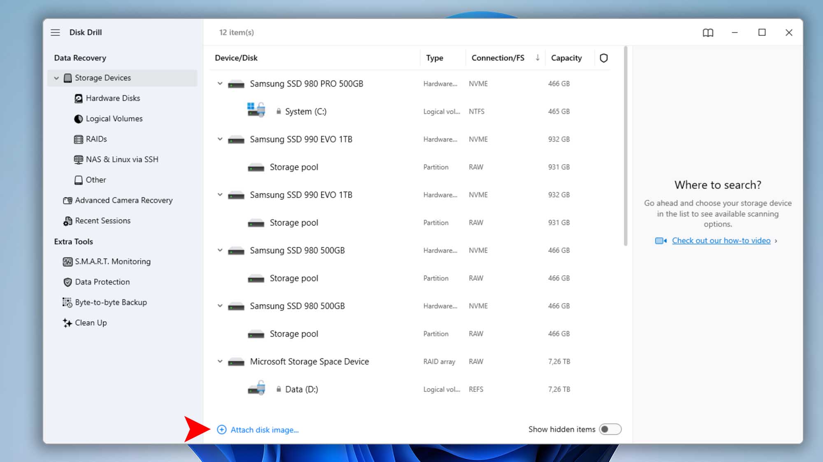Select the Microsoft Storage Space Device name
The image size is (823, 462).
[x=309, y=361]
